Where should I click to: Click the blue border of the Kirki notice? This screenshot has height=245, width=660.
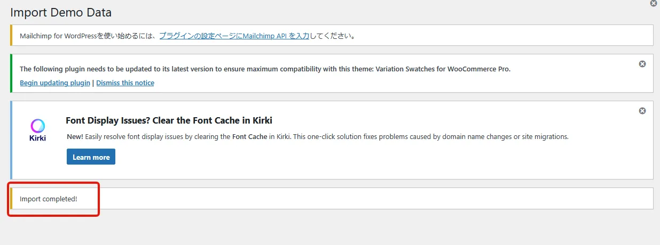(x=11, y=140)
